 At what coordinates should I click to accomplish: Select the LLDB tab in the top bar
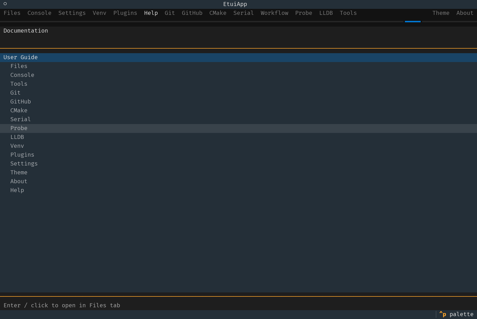(x=326, y=13)
